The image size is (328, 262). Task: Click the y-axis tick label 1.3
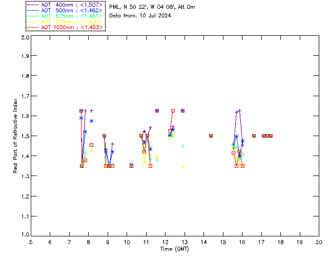click(25, 176)
